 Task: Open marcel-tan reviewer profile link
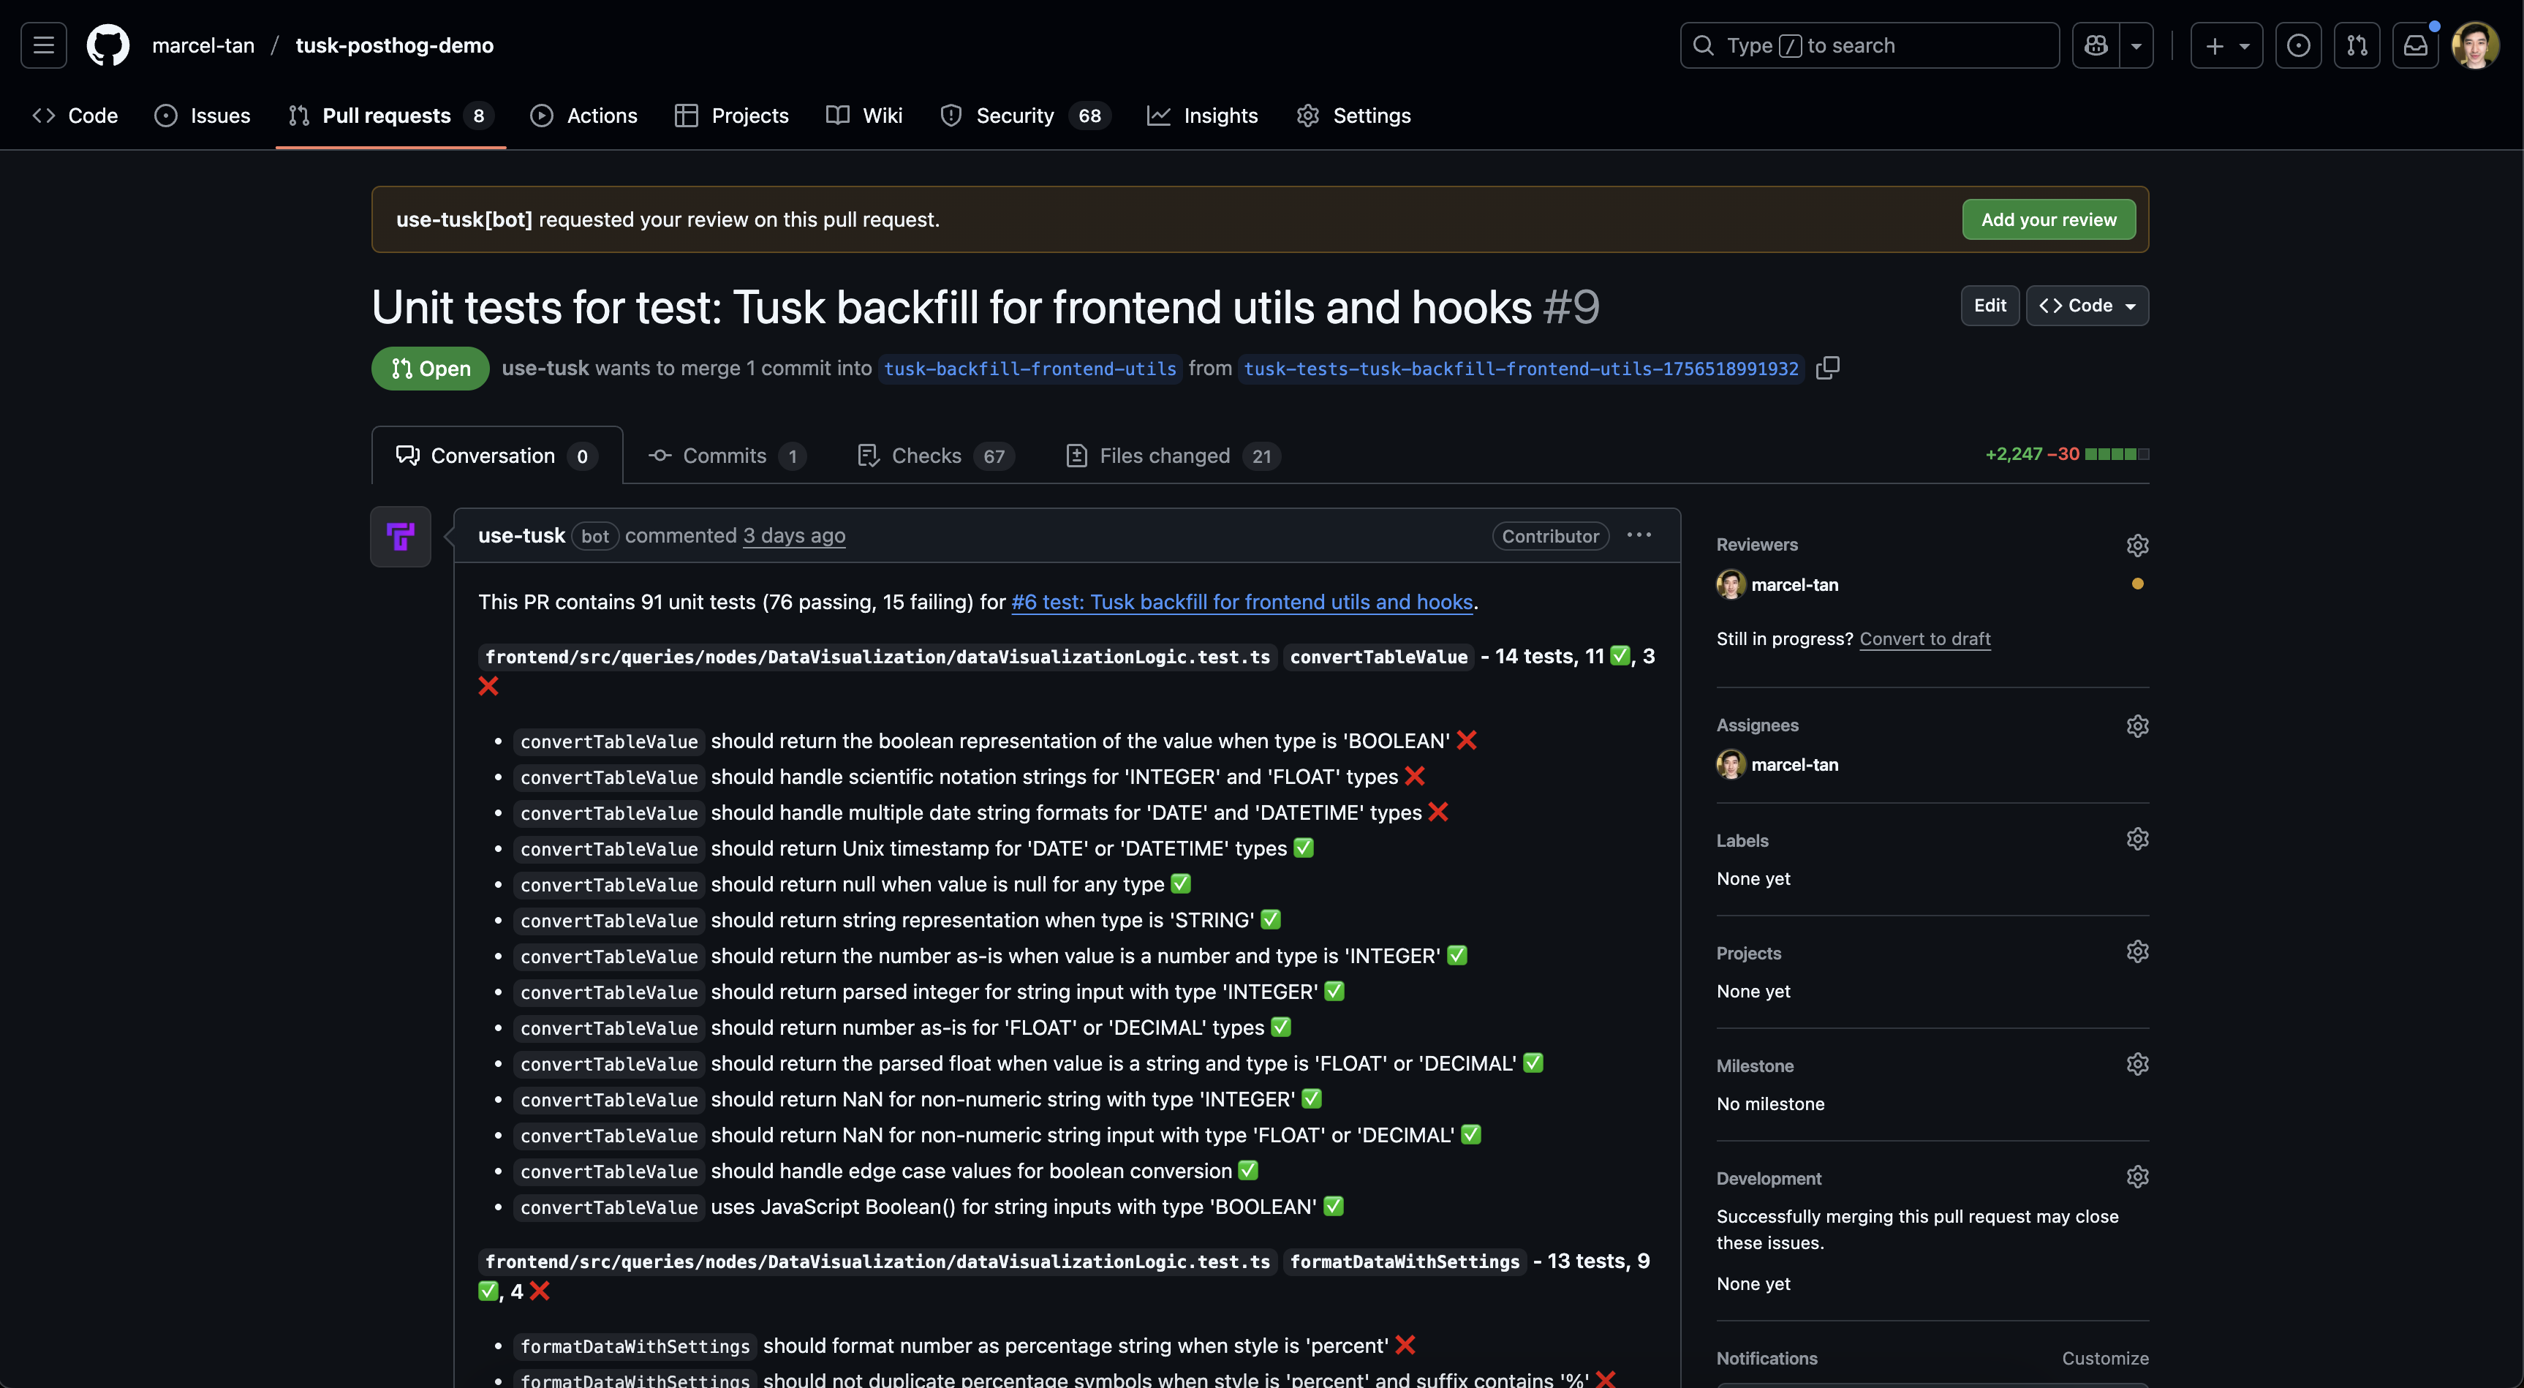click(1794, 584)
